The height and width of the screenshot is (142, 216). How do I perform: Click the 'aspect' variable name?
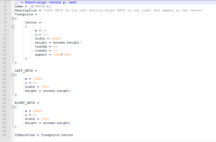pos(41,55)
